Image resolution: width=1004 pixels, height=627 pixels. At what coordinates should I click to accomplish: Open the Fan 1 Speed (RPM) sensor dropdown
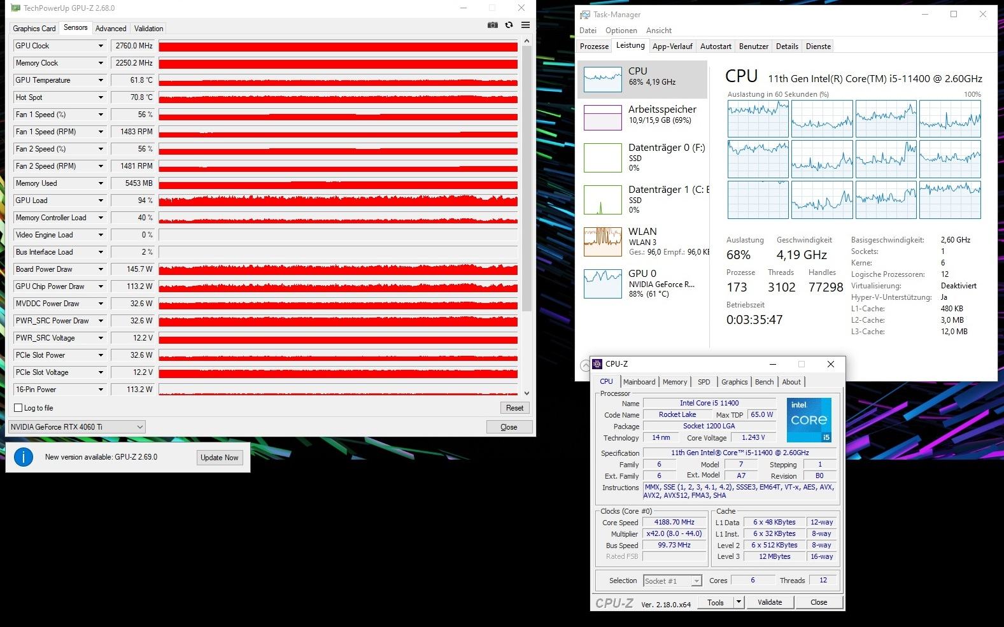point(101,132)
